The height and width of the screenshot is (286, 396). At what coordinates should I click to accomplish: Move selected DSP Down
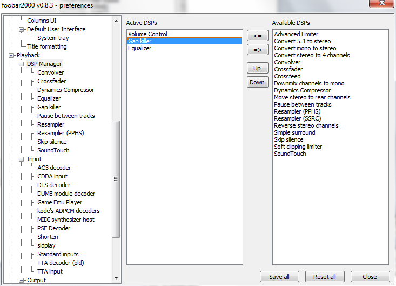pyautogui.click(x=258, y=82)
